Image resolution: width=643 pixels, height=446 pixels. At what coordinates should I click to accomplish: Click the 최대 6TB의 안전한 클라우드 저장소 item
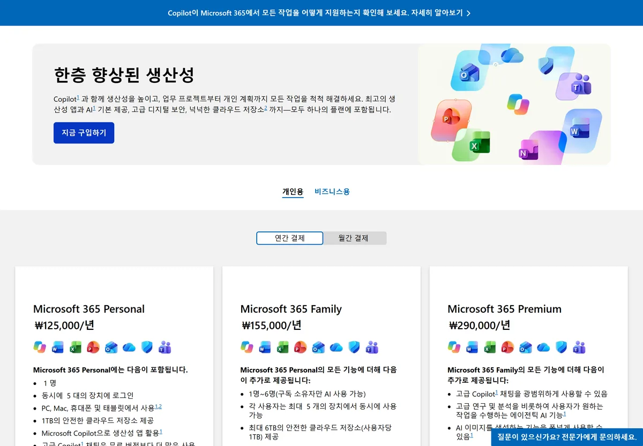[320, 432]
